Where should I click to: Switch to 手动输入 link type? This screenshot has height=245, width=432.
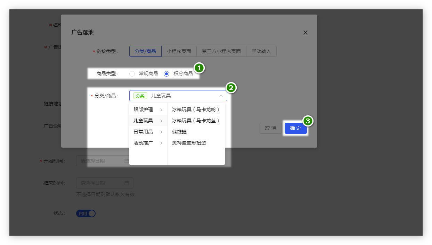point(261,51)
